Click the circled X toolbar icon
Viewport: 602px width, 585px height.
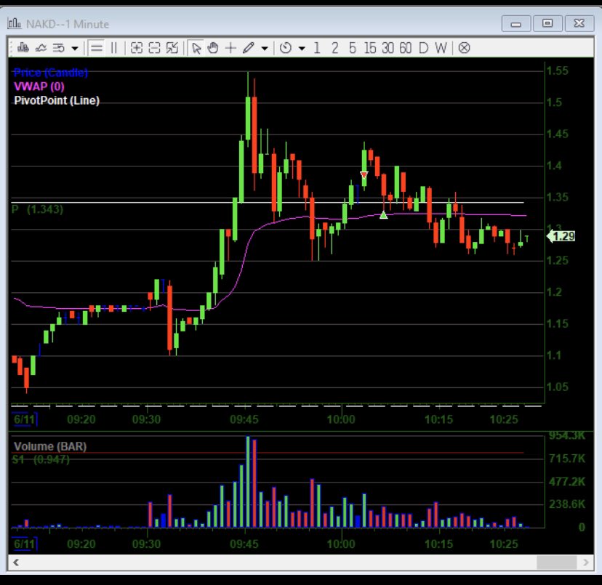pyautogui.click(x=462, y=48)
